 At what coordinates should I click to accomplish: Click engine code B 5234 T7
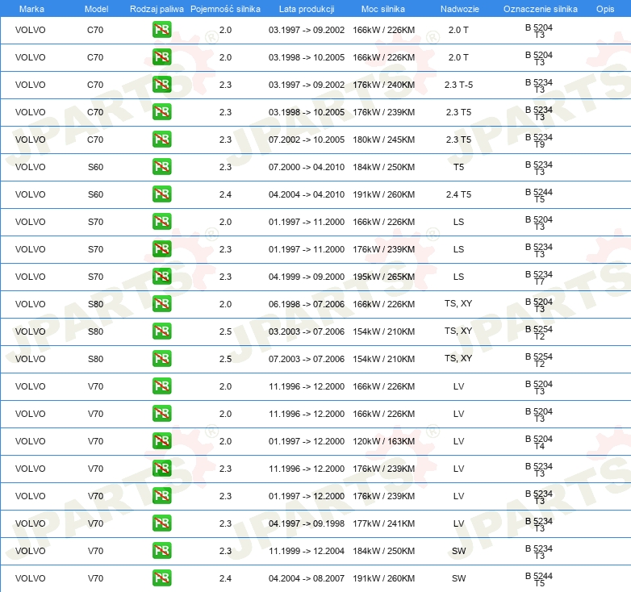tap(539, 277)
